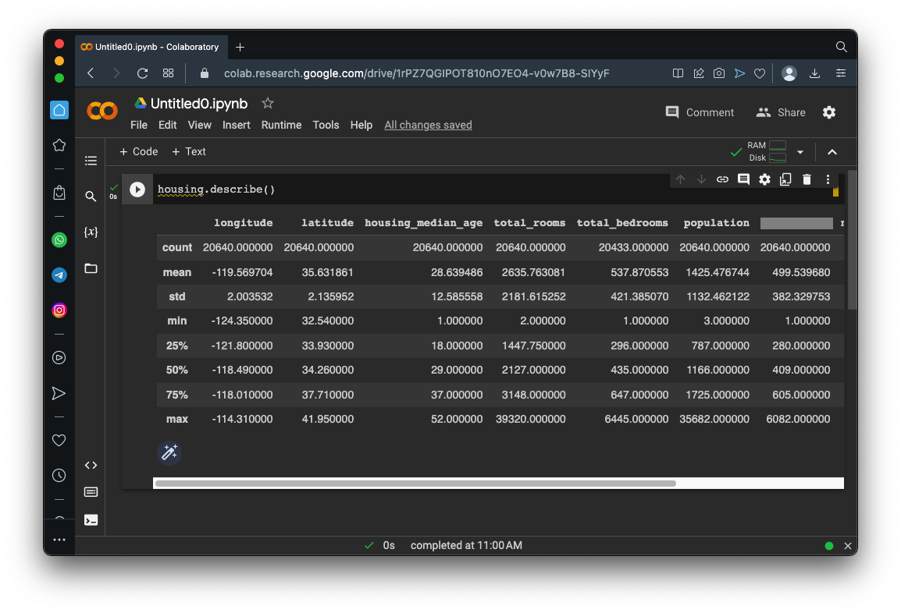The height and width of the screenshot is (613, 901).
Task: Open cell editor settings gear
Action: click(764, 179)
